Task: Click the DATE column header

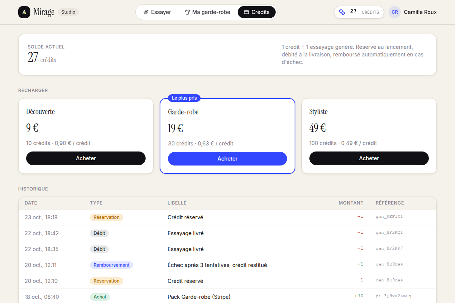Action: click(x=31, y=203)
